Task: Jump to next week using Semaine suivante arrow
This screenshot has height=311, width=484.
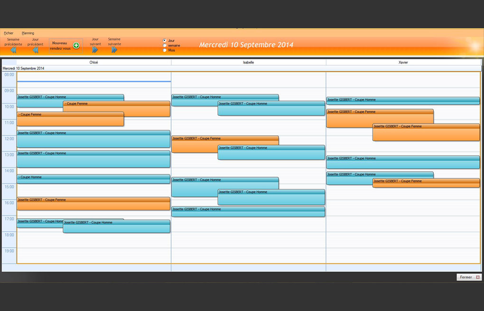Action: click(x=114, y=50)
